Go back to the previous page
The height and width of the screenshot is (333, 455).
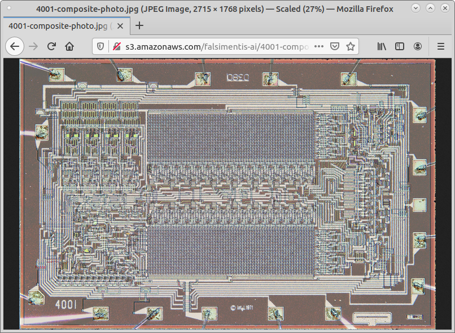pos(15,46)
